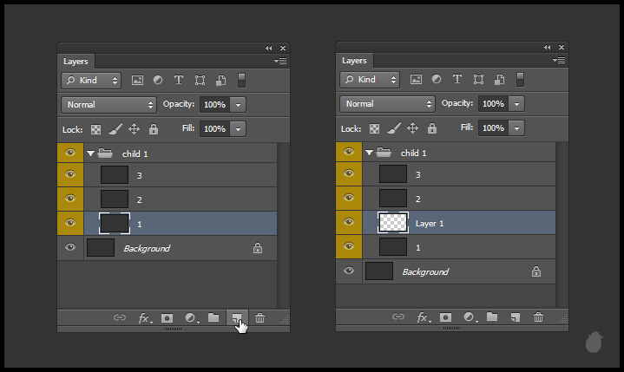Turn off layer filtering switch in the right panel
Screen dimensions: 624x372
(521, 80)
